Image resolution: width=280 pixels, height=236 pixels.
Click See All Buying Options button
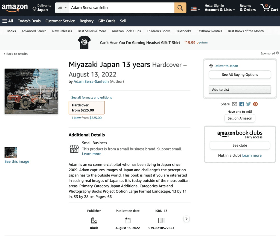coord(240,75)
